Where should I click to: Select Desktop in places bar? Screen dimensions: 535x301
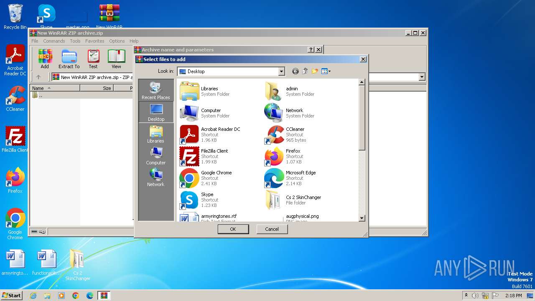coord(156,112)
